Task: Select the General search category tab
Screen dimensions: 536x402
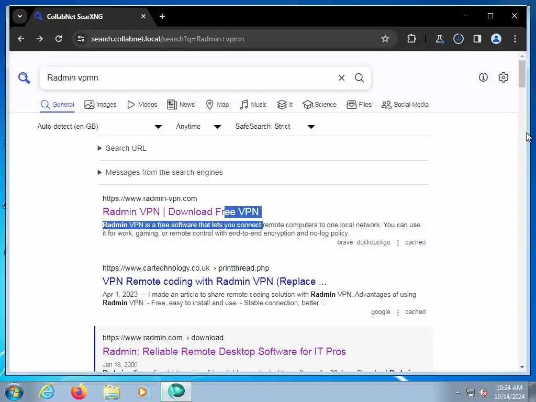Action: [57, 105]
